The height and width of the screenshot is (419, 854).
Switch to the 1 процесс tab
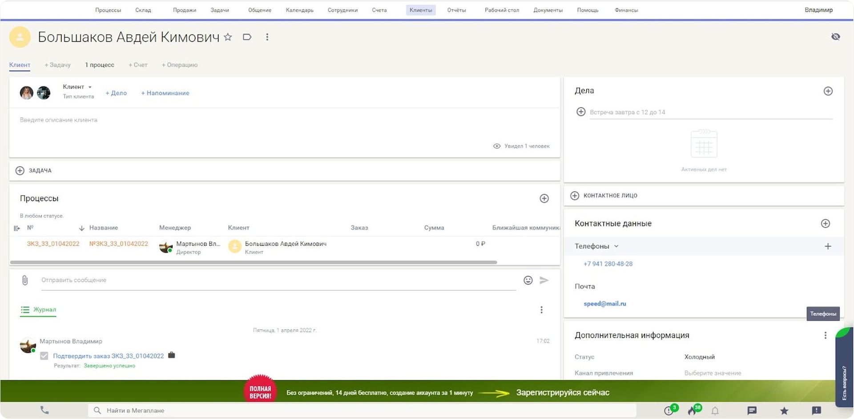[100, 65]
